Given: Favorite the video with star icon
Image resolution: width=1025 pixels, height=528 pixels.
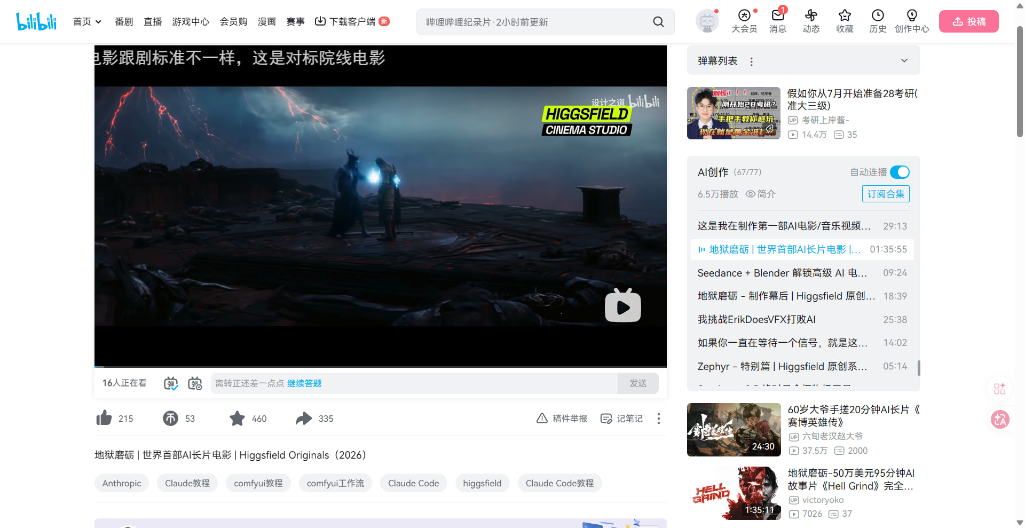Looking at the screenshot, I should click(x=237, y=418).
